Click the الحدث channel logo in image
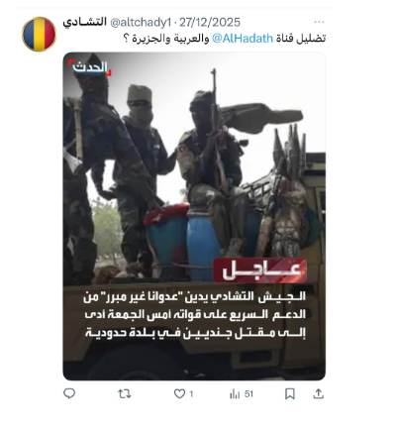 (x=90, y=67)
